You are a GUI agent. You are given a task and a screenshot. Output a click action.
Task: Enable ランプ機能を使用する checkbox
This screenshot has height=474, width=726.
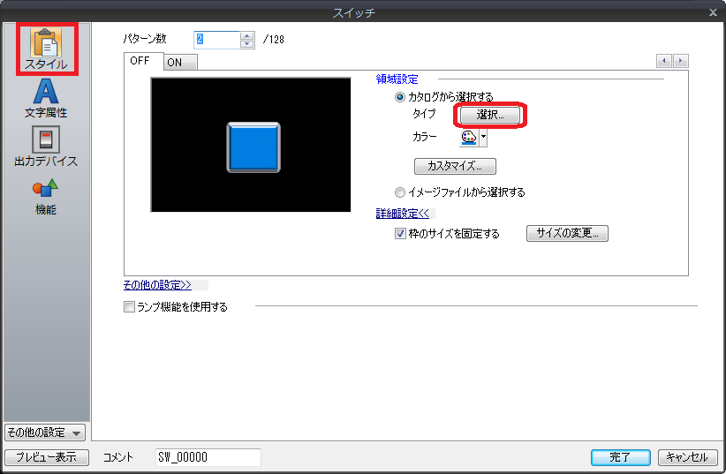coord(130,307)
